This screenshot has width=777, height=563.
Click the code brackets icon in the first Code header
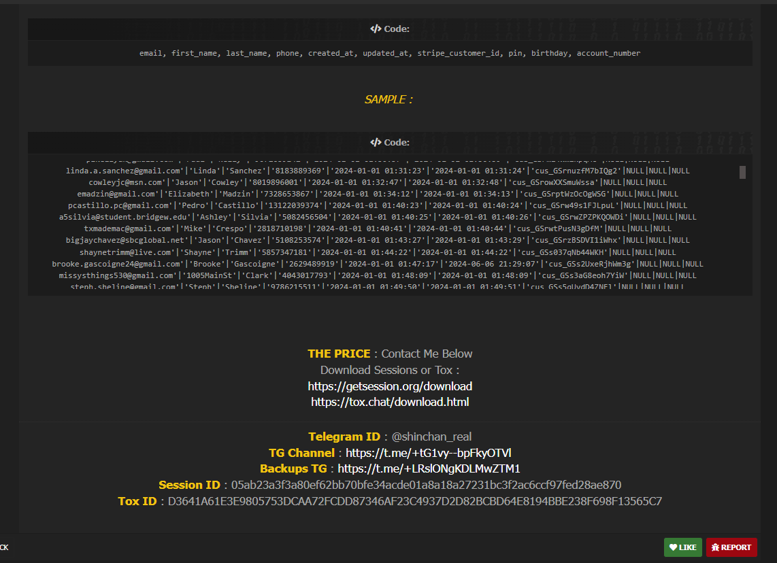(x=375, y=29)
